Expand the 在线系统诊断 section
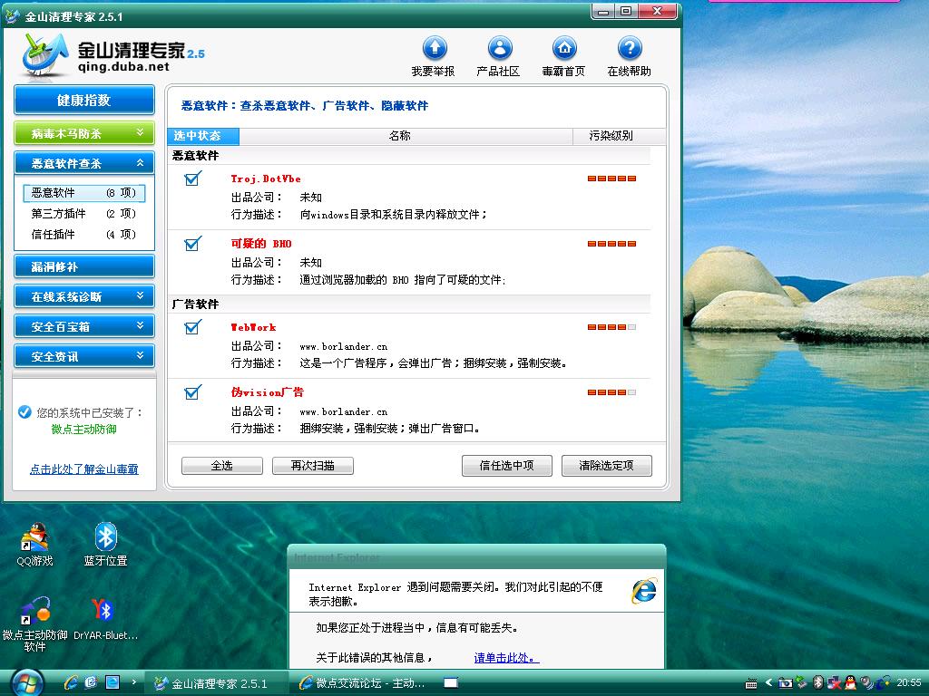Viewport: 929px width, 696px height. pyautogui.click(x=84, y=296)
